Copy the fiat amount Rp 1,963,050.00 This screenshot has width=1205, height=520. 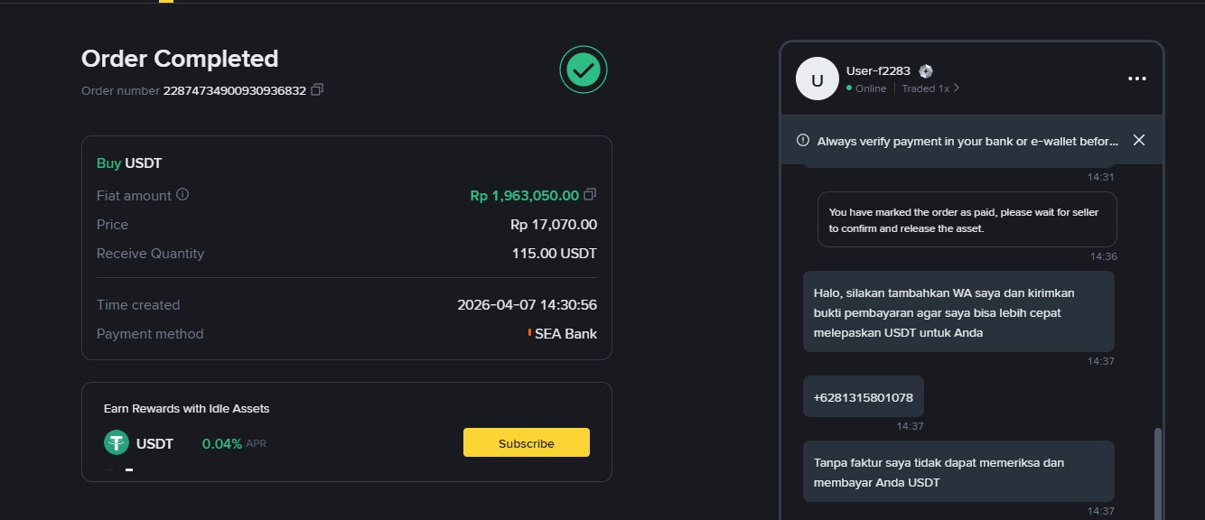click(x=590, y=195)
